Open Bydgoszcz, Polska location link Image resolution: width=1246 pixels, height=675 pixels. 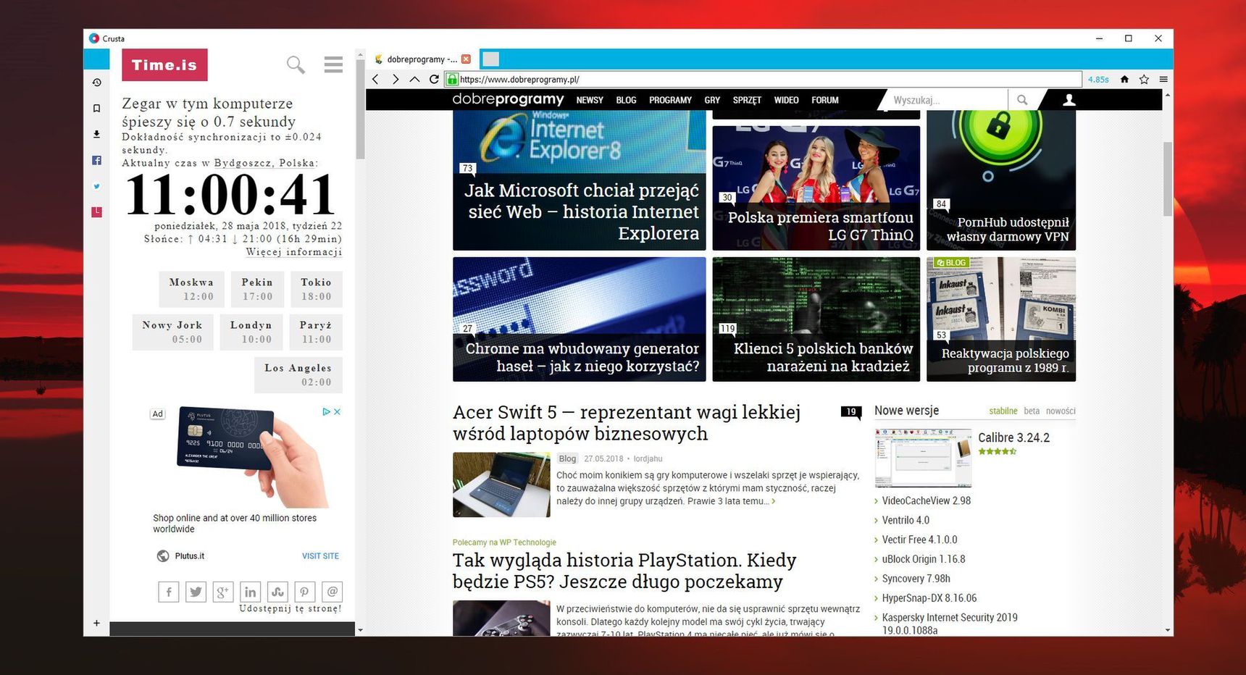[x=266, y=163]
